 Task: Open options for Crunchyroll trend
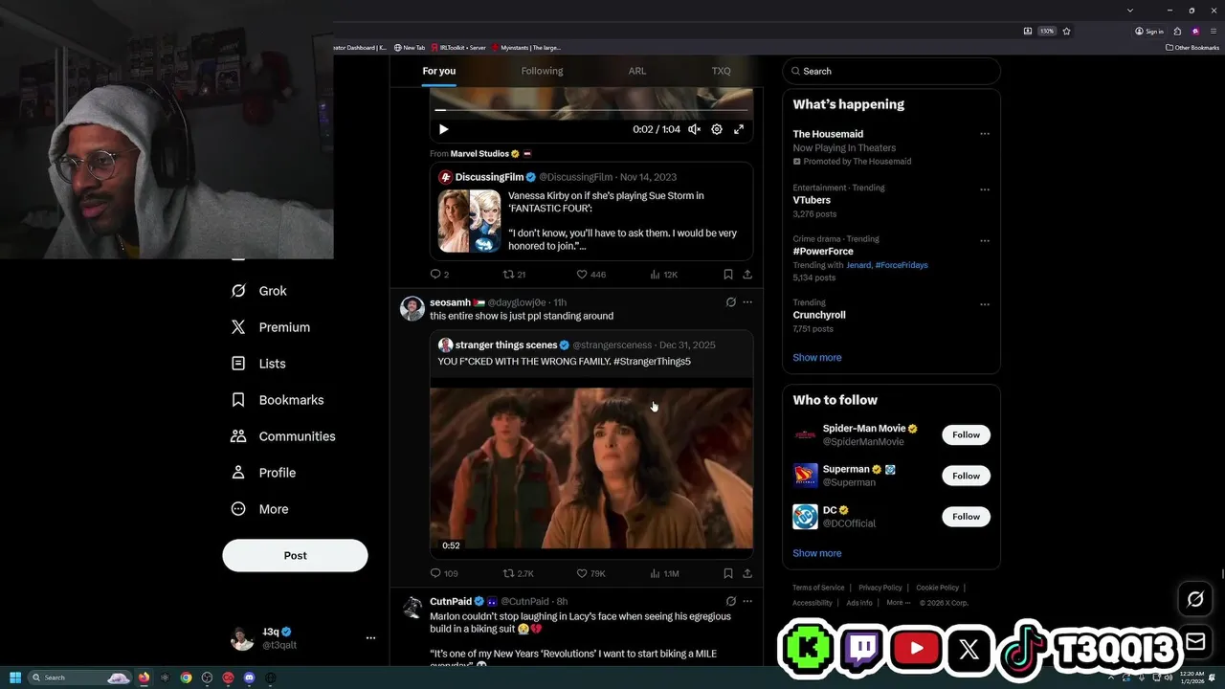[985, 304]
